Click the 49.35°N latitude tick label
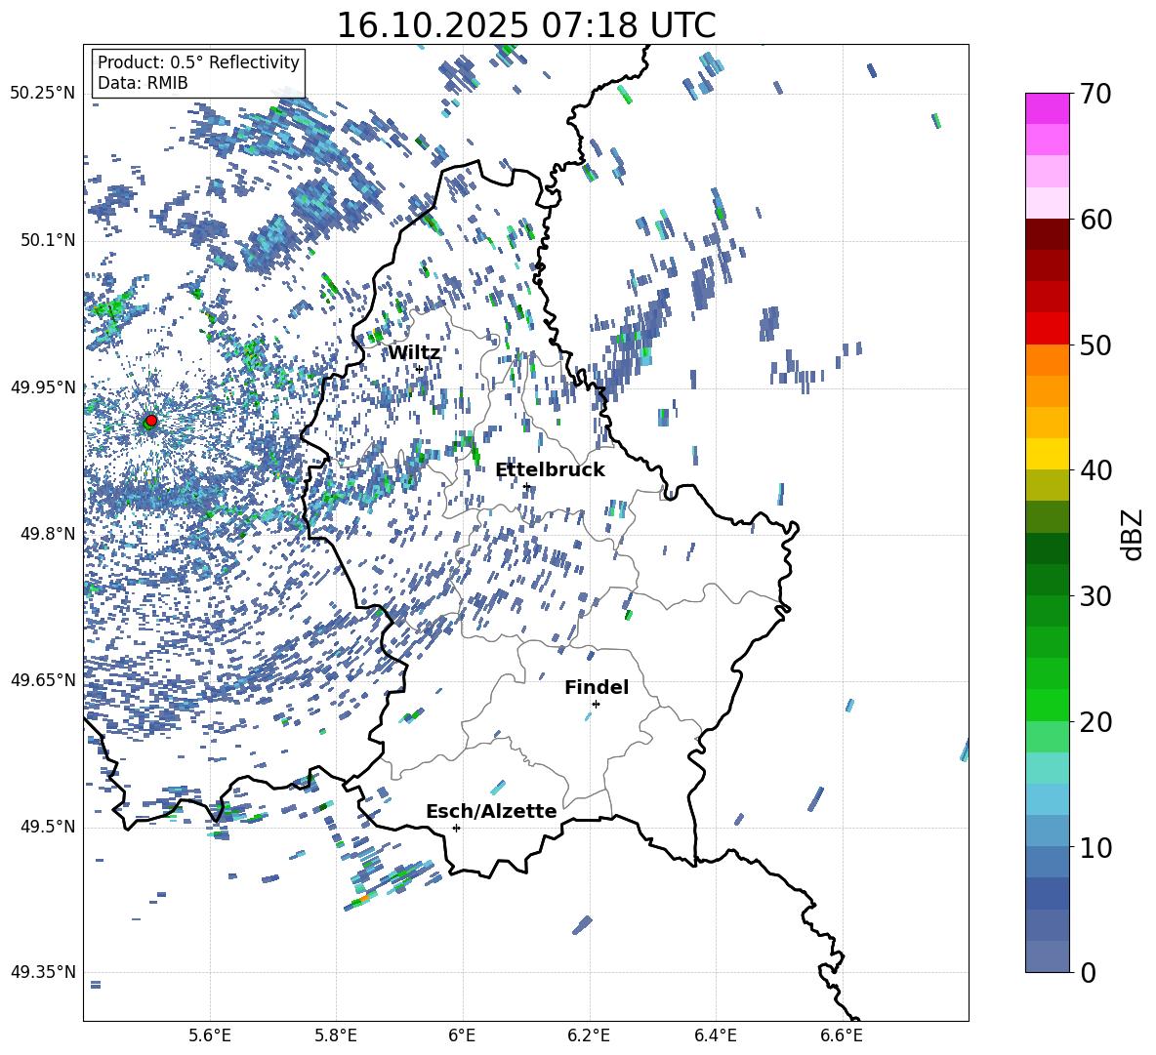This screenshot has height=1055, width=1156. 42,972
